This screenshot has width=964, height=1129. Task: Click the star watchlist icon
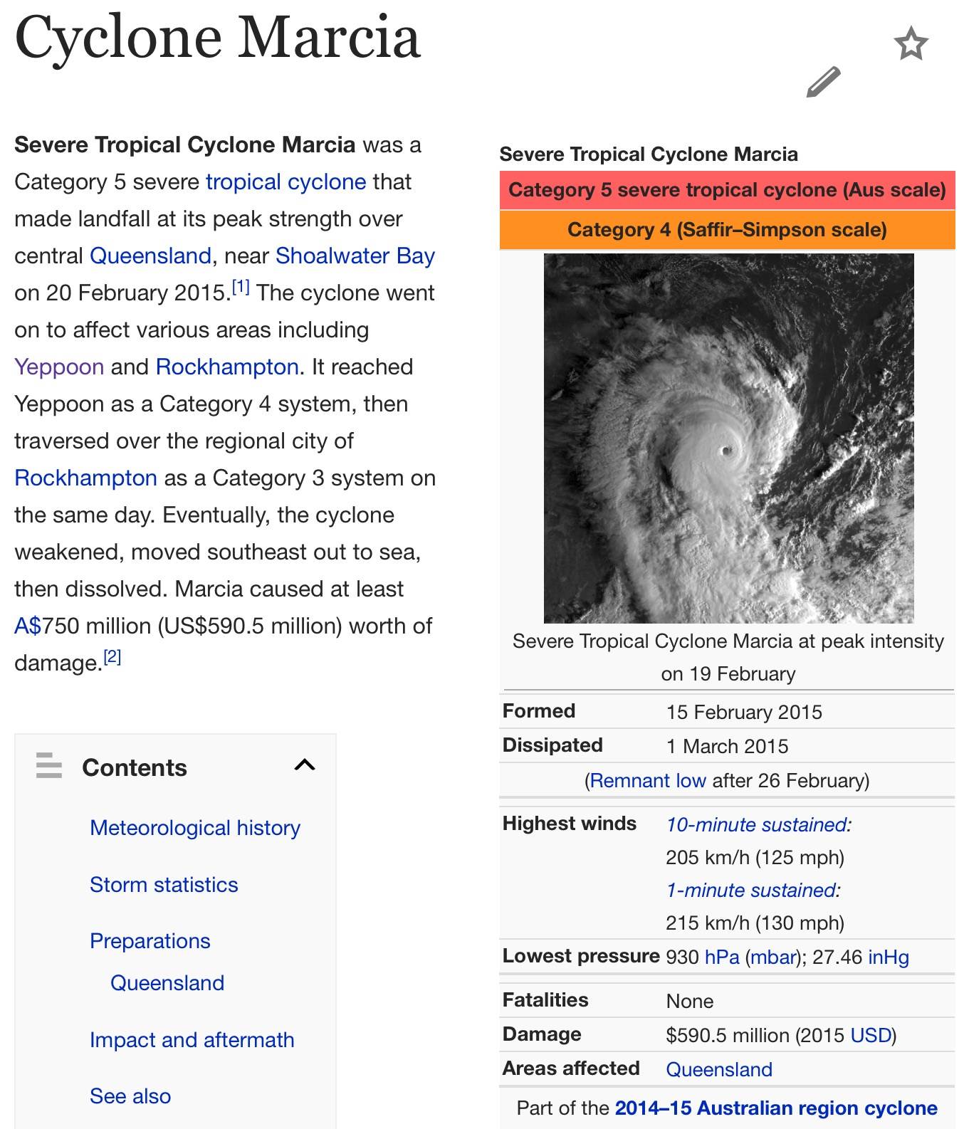(911, 44)
